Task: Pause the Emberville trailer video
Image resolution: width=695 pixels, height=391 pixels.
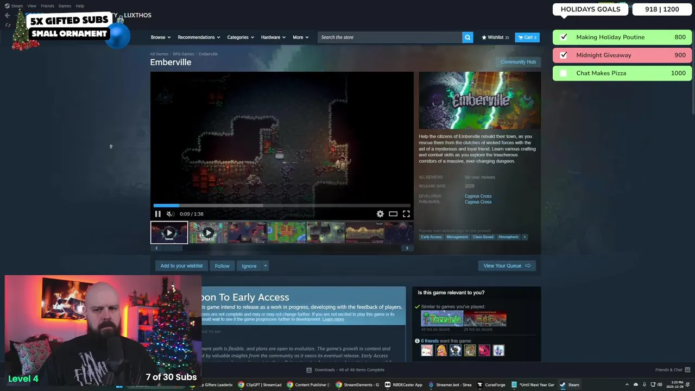Action: 158,214
